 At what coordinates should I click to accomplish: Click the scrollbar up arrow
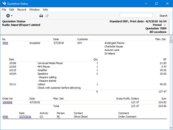[x=171, y=38]
